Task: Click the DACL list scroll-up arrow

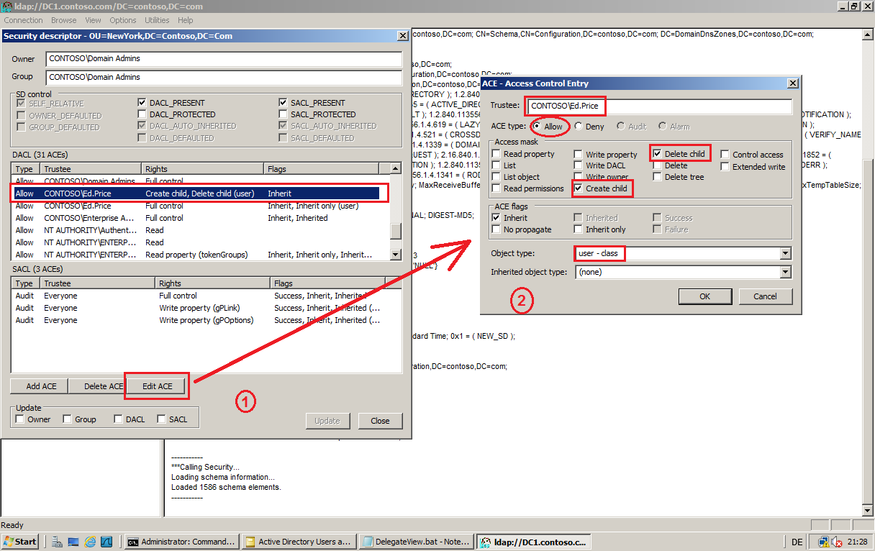Action: coord(395,169)
